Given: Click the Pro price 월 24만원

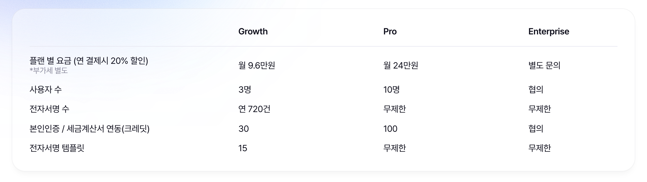Looking at the screenshot, I should point(400,65).
